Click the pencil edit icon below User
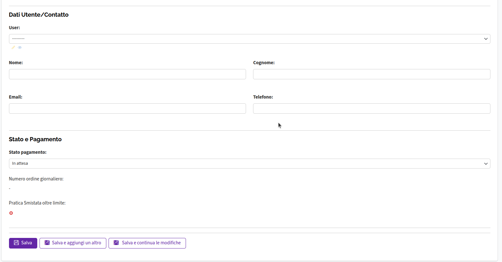Image resolution: width=502 pixels, height=262 pixels. [13, 48]
